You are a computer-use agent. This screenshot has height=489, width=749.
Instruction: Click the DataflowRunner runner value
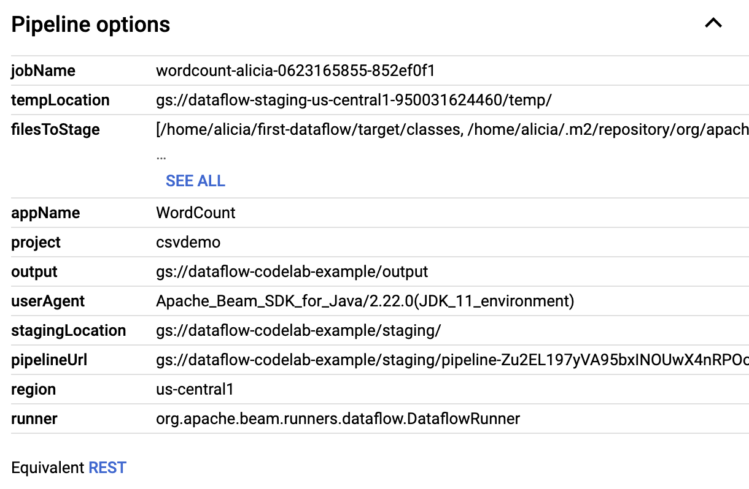[x=338, y=419]
